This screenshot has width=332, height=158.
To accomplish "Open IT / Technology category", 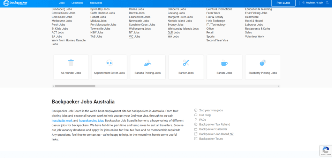I will pyautogui.click(x=216, y=25).
